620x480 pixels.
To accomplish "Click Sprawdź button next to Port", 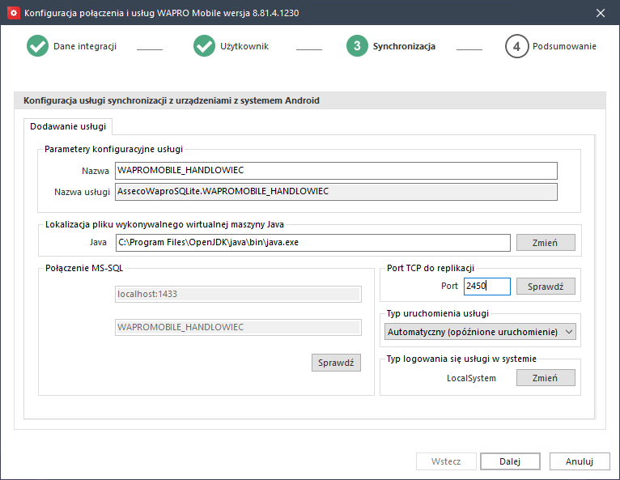I will (x=546, y=287).
